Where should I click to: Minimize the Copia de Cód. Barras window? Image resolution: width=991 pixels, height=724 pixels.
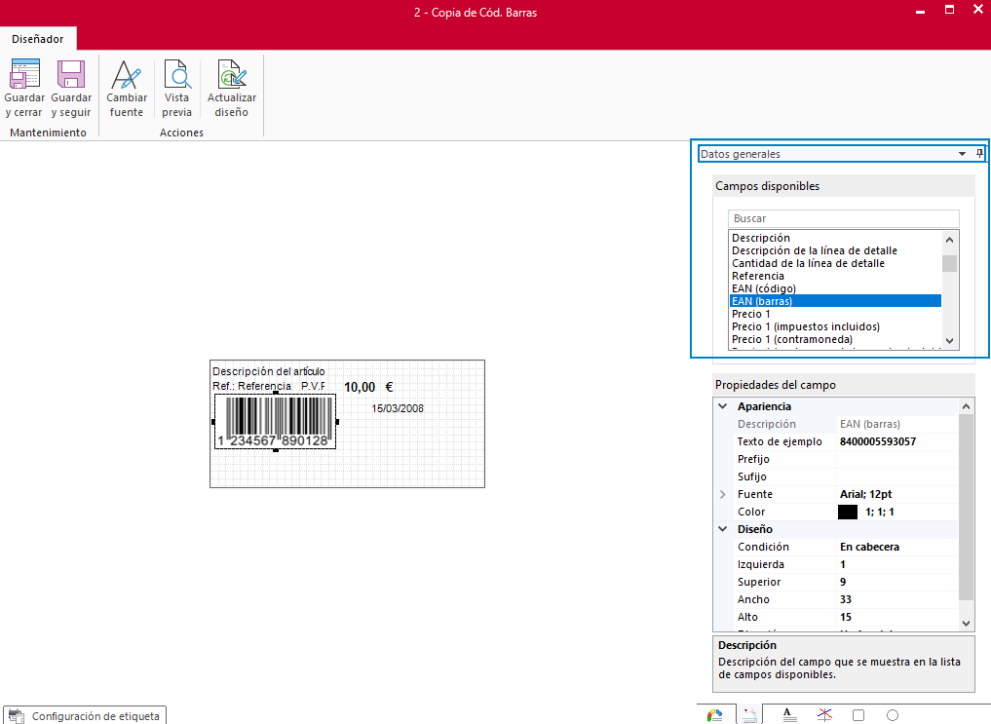(920, 12)
